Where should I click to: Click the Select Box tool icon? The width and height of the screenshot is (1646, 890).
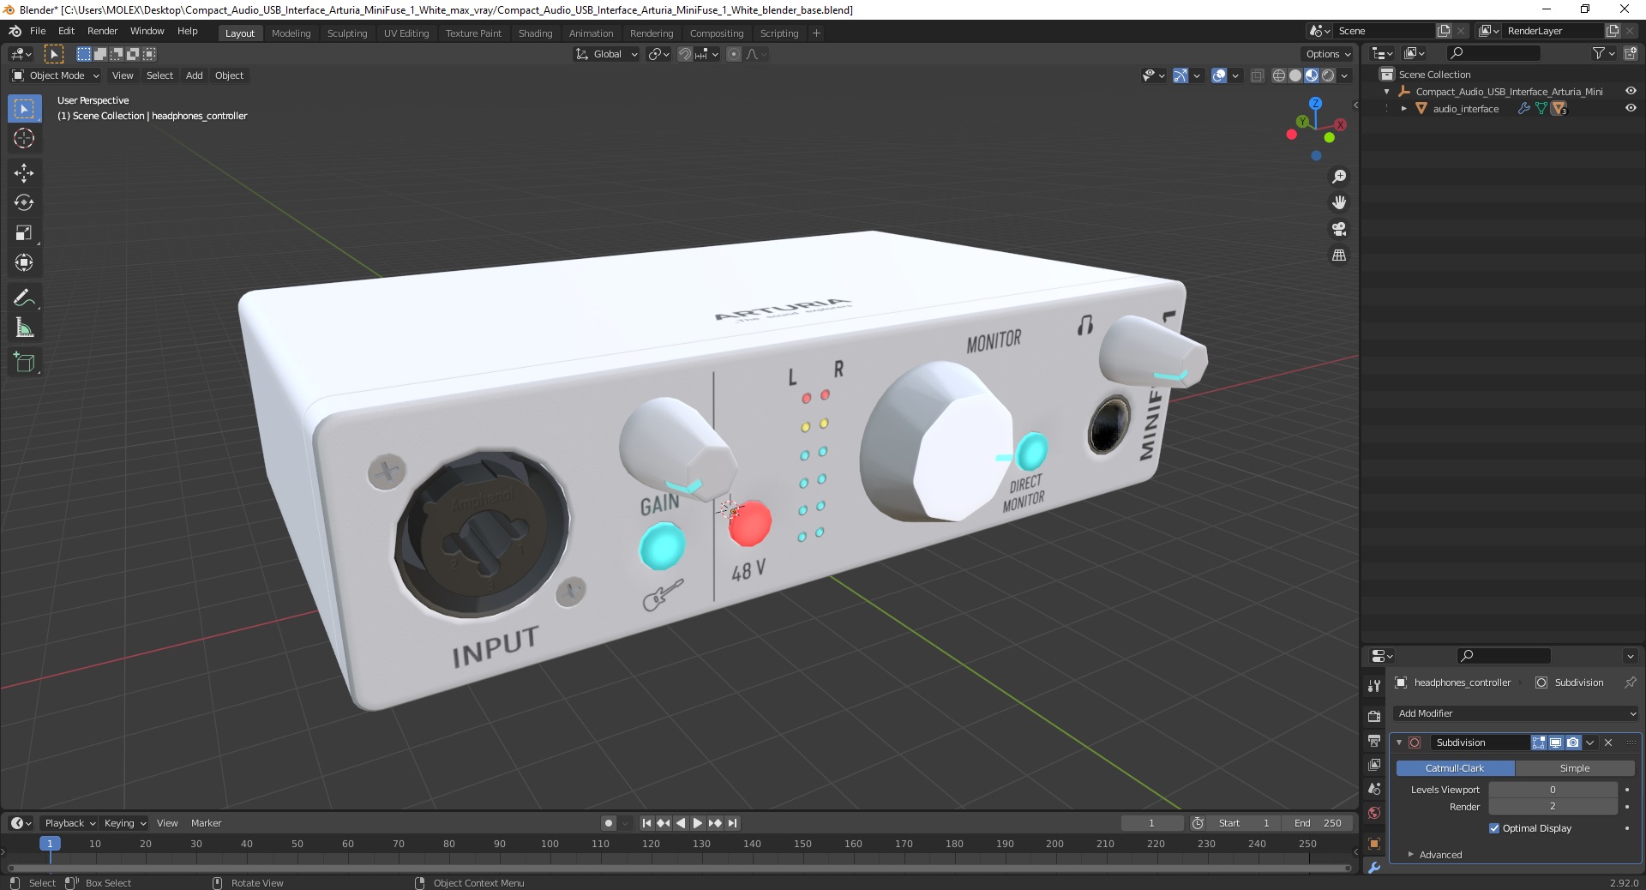click(x=24, y=109)
